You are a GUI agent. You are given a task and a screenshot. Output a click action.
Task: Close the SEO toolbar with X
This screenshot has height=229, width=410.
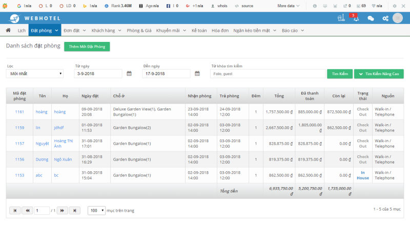click(x=403, y=6)
